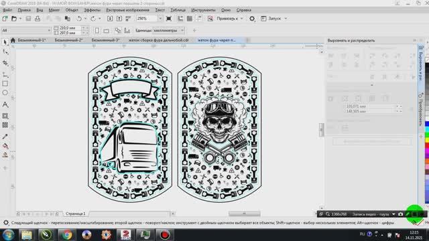The image size is (429, 241).
Task: Click the horizontal scrollbar thumb
Action: 244,214
